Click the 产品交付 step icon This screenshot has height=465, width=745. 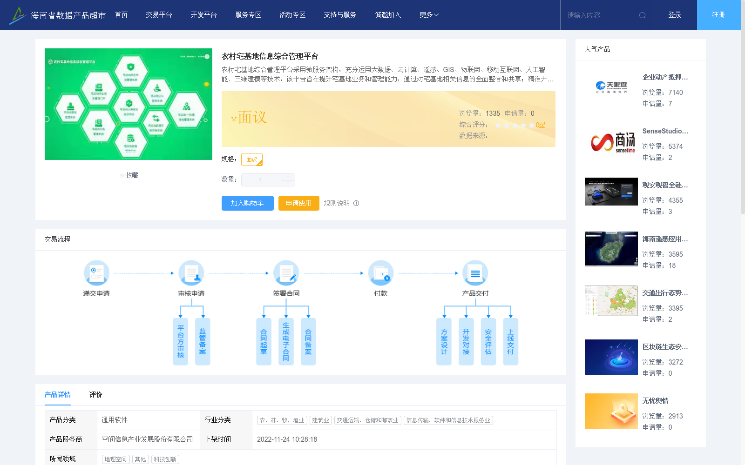475,273
